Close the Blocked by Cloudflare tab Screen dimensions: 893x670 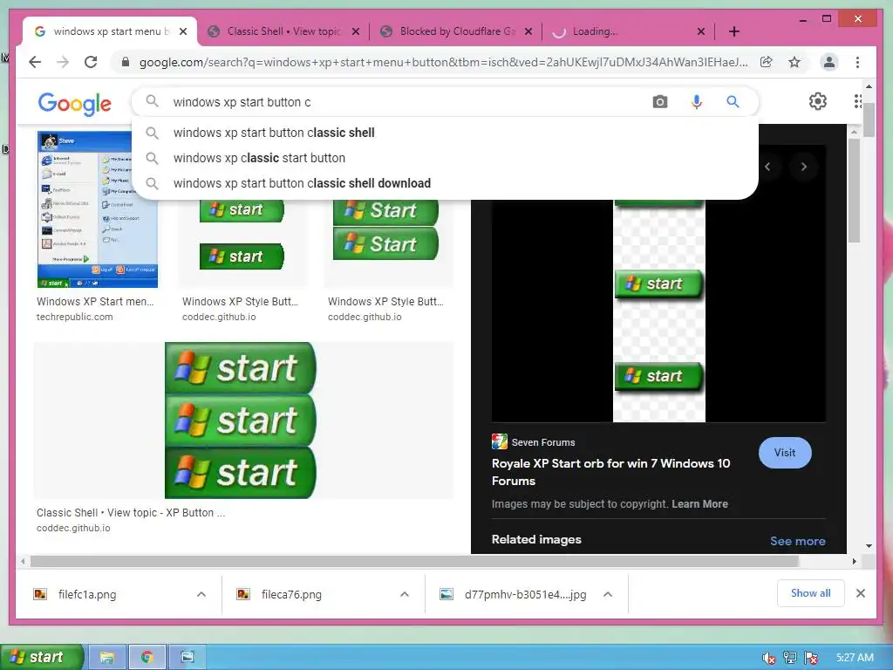[528, 31]
